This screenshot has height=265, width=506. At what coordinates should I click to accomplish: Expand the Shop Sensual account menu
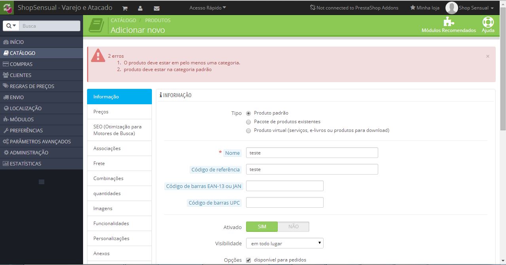[x=476, y=8]
